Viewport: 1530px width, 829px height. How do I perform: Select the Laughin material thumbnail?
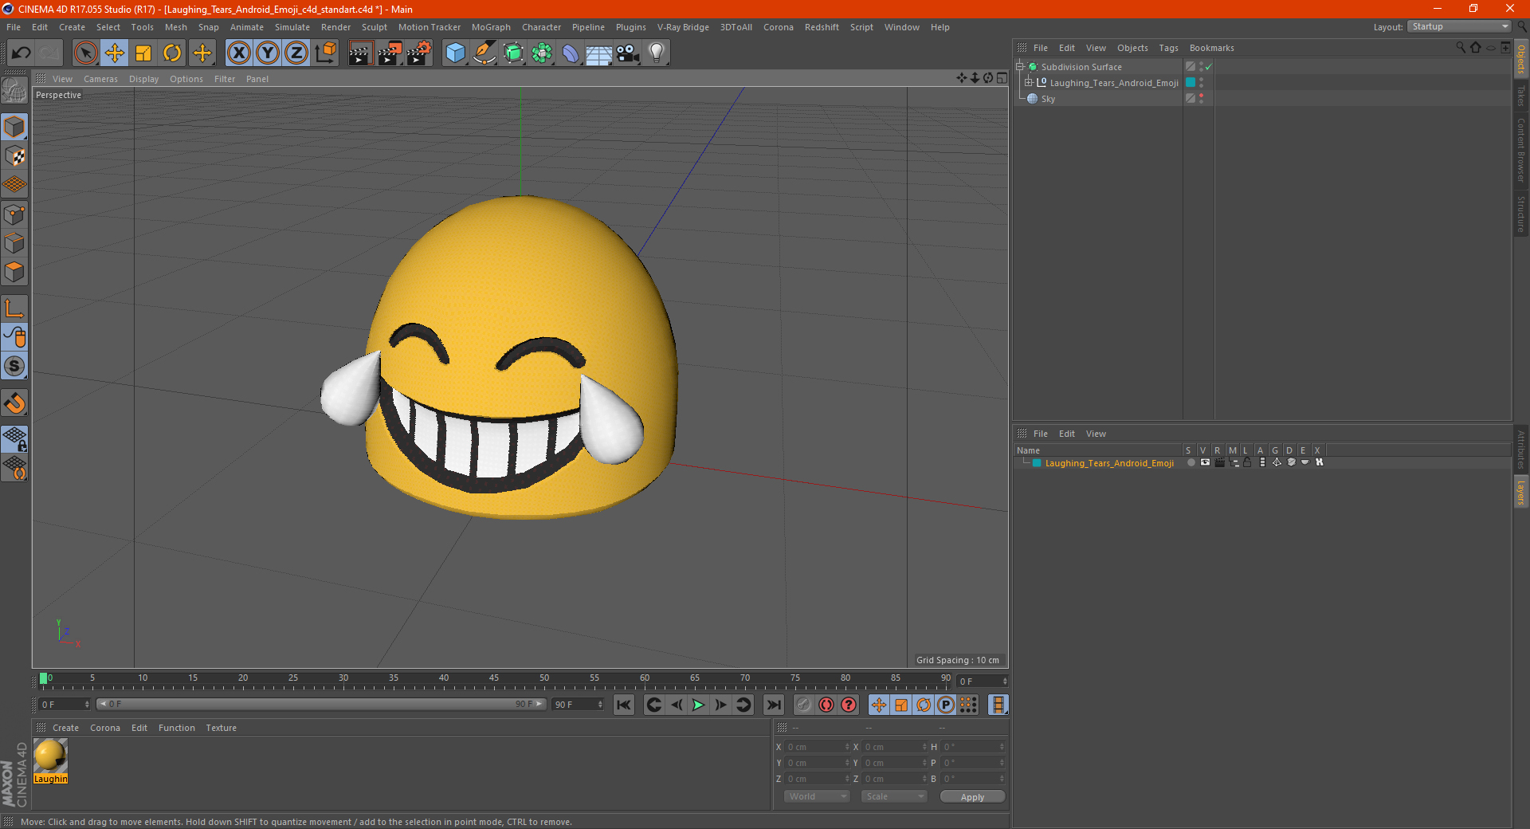50,761
